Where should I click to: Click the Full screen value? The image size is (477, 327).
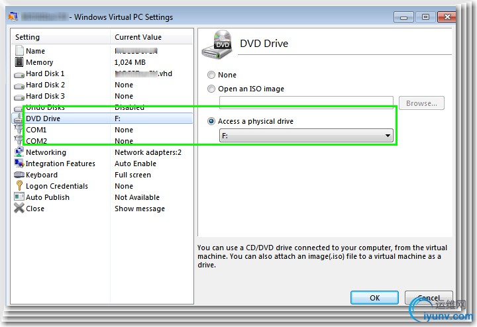coord(132,175)
